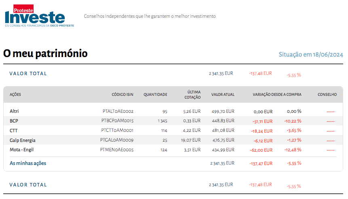Open the BCP stock row name
348x199 pixels.
click(14, 121)
